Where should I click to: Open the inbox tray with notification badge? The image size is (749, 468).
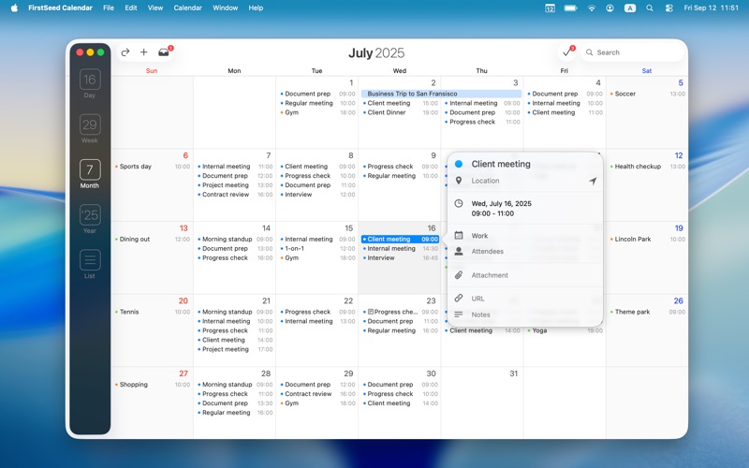pyautogui.click(x=164, y=52)
